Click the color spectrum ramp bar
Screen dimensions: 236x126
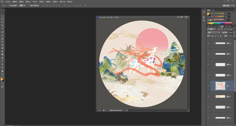pos(219,24)
